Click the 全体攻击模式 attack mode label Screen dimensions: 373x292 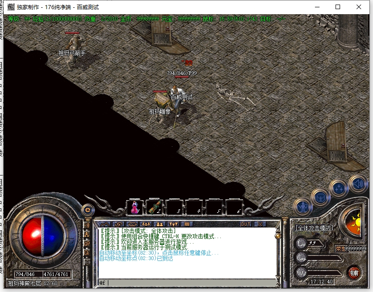314,228
